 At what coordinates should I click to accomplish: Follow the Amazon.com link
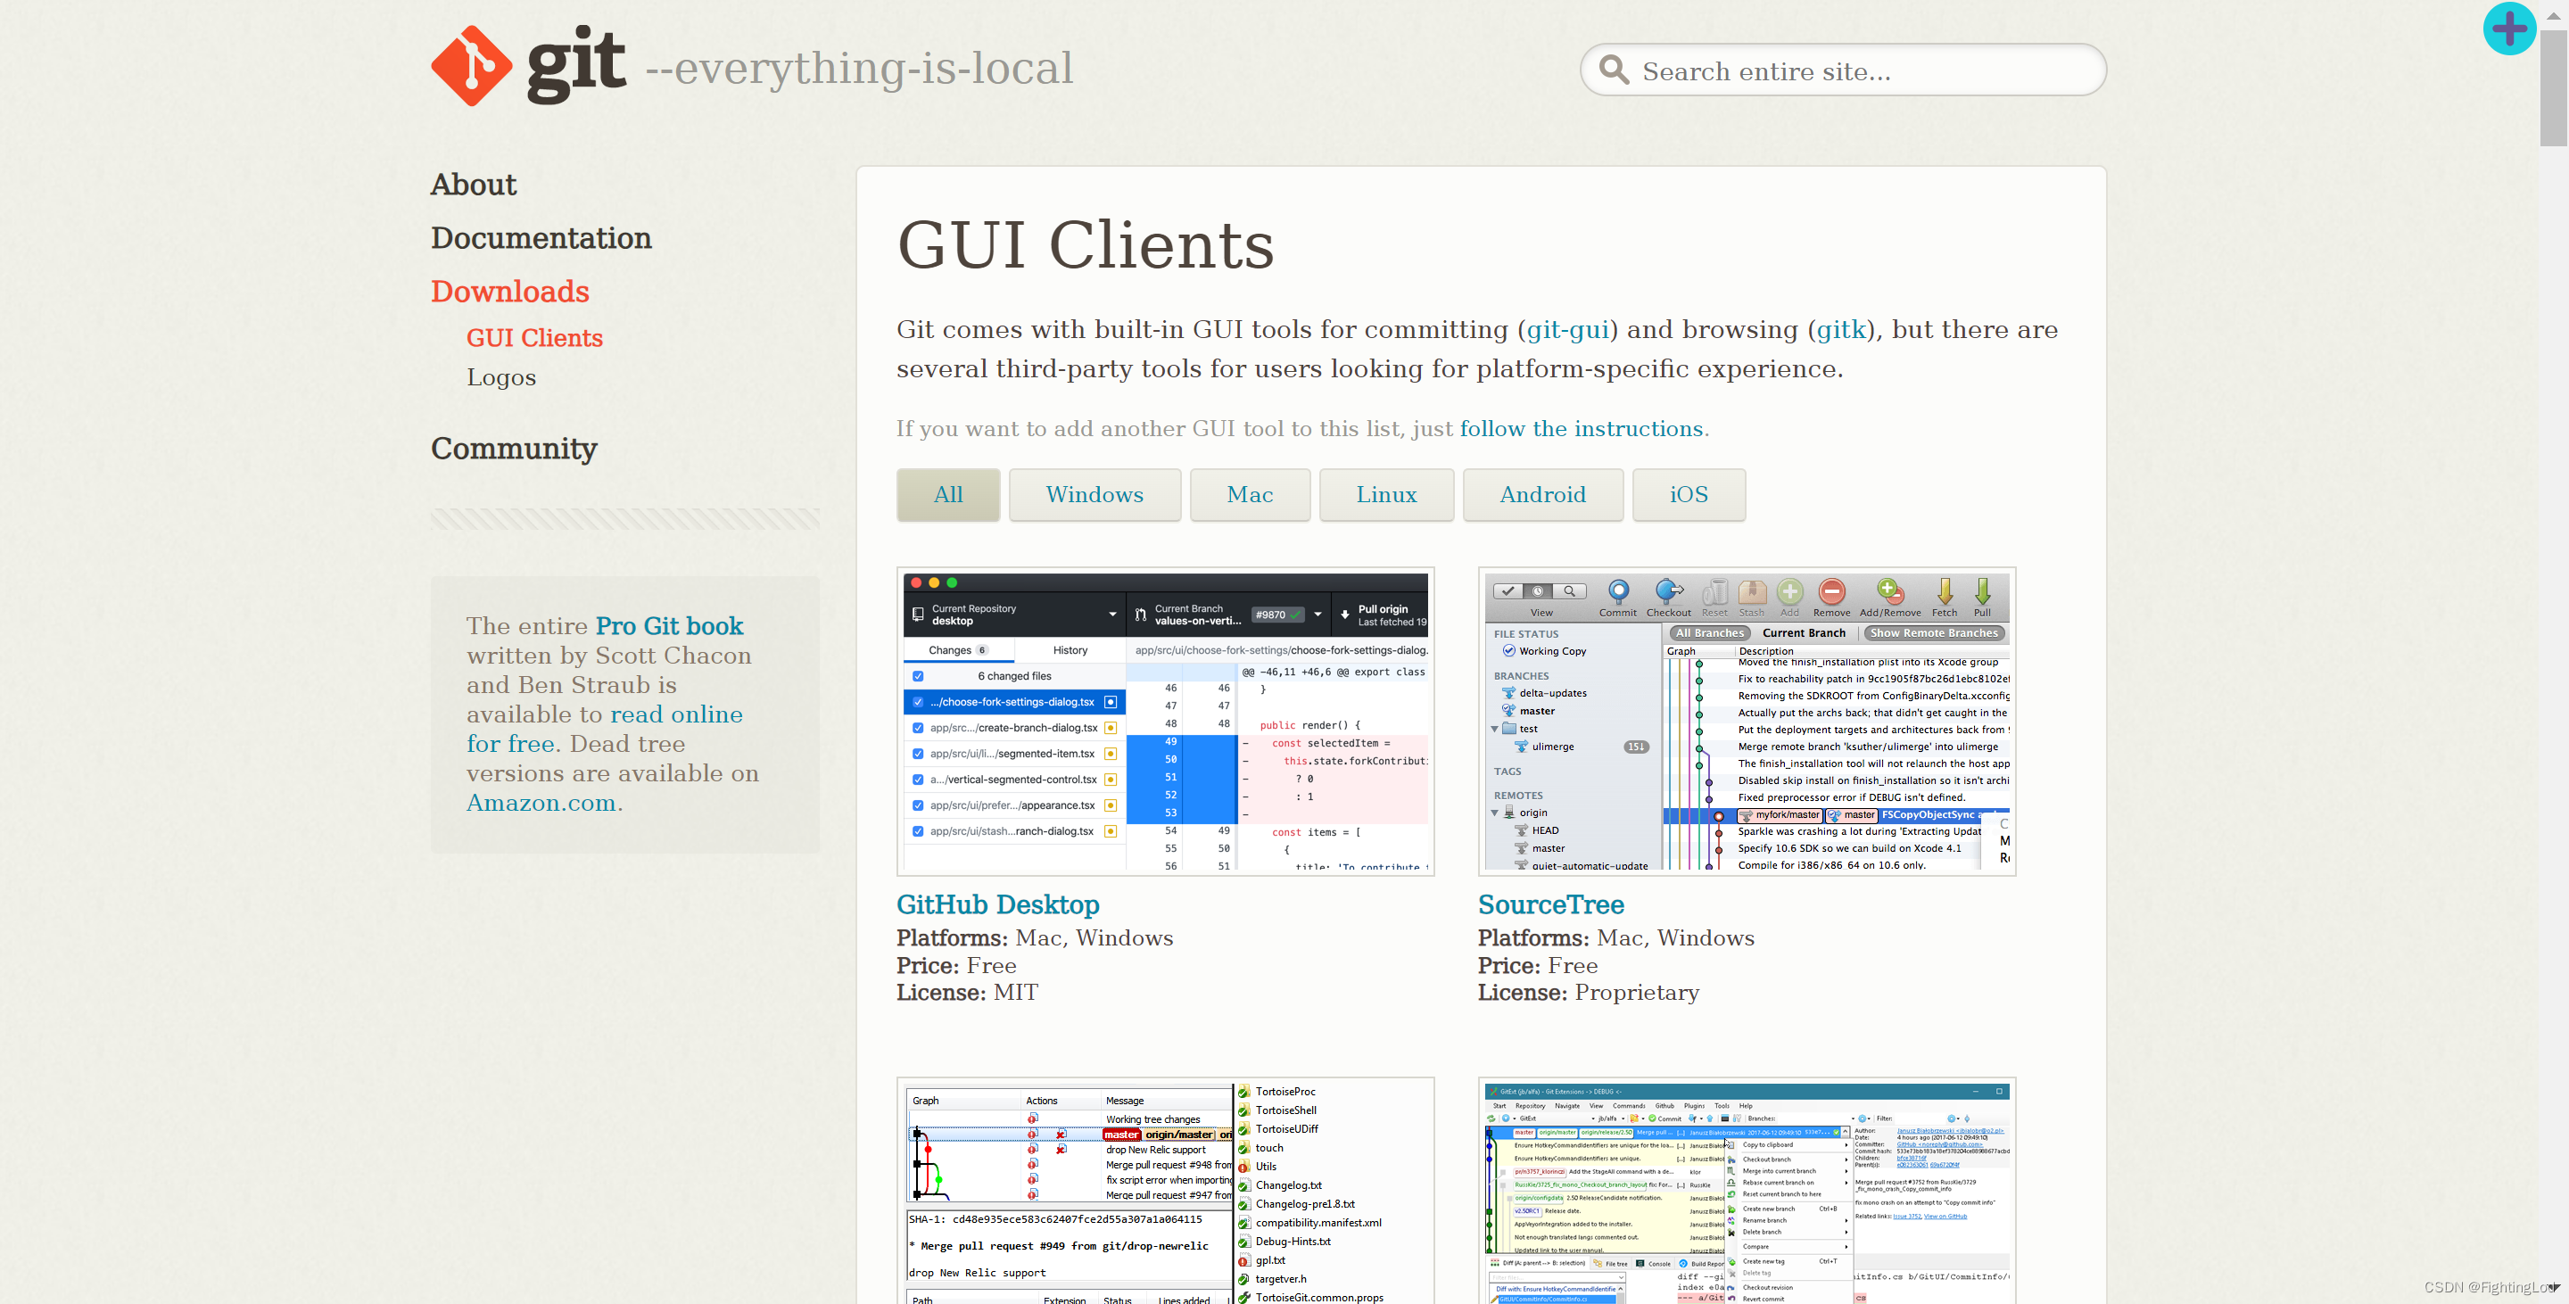(x=541, y=803)
